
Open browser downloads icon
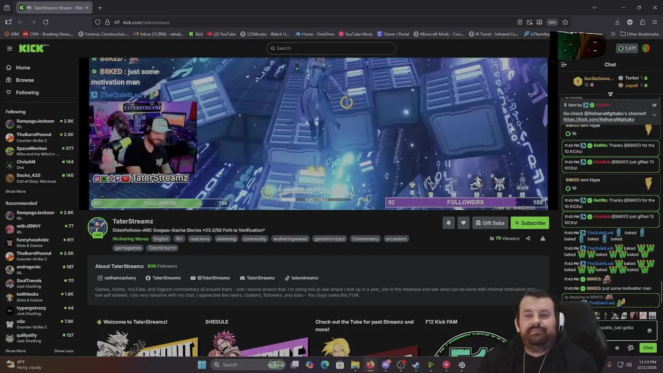coord(617,22)
